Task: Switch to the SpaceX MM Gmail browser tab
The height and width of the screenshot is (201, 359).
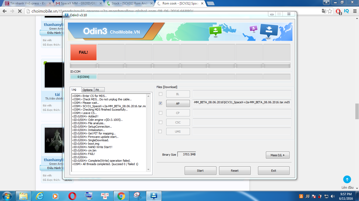Action: tap(78, 3)
